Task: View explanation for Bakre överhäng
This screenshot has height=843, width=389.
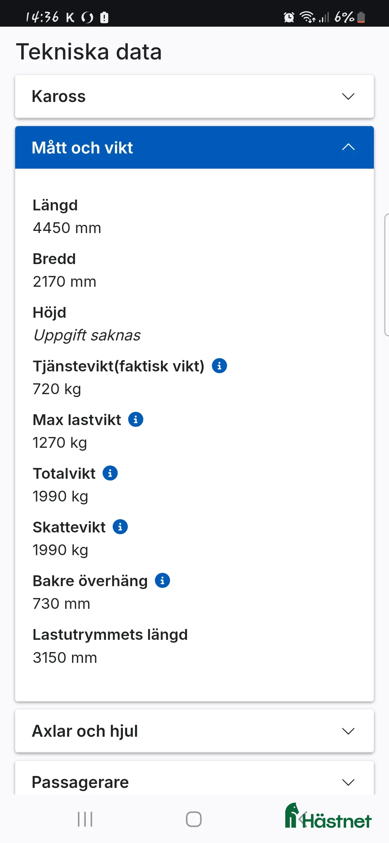Action: coord(162,580)
